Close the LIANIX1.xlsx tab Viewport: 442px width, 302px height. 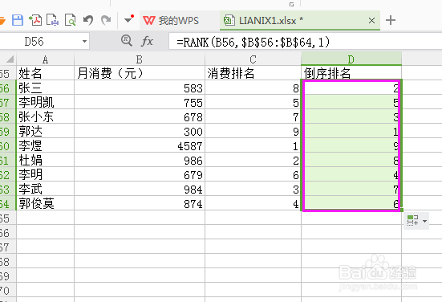[372, 20]
